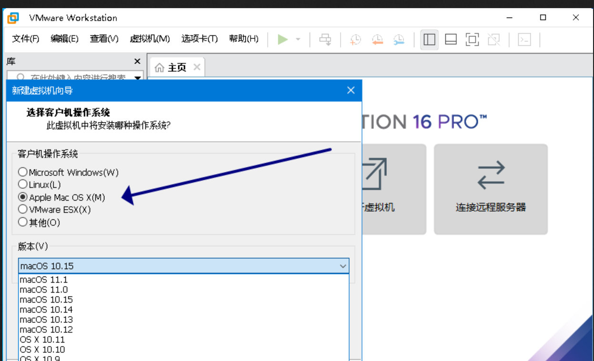Viewport: 594px width, 361px height.
Task: Click the take snapshot clock icon
Action: click(x=355, y=39)
